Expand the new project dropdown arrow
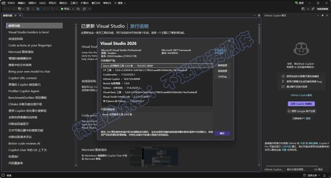The height and width of the screenshot is (178, 331). tap(23, 9)
